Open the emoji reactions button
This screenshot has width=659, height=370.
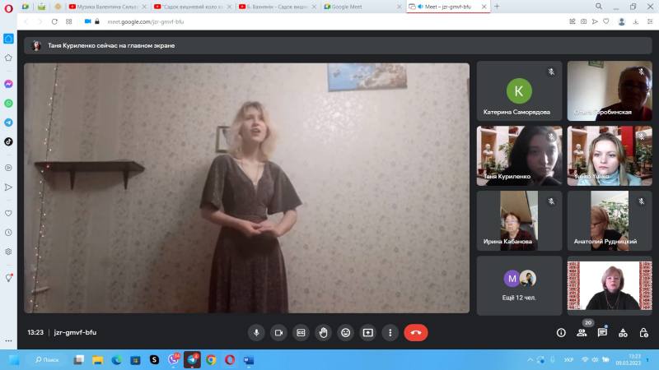(x=345, y=333)
